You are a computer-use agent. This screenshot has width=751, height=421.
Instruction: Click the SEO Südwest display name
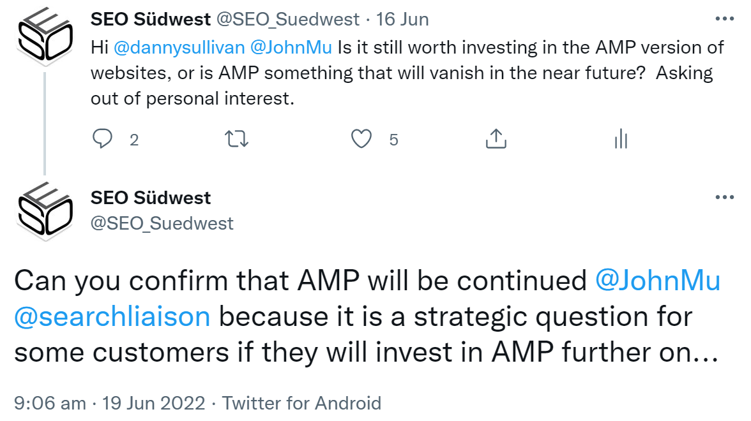point(151,18)
